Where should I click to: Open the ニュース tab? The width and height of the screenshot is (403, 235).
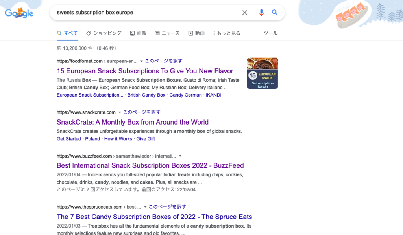tap(167, 33)
